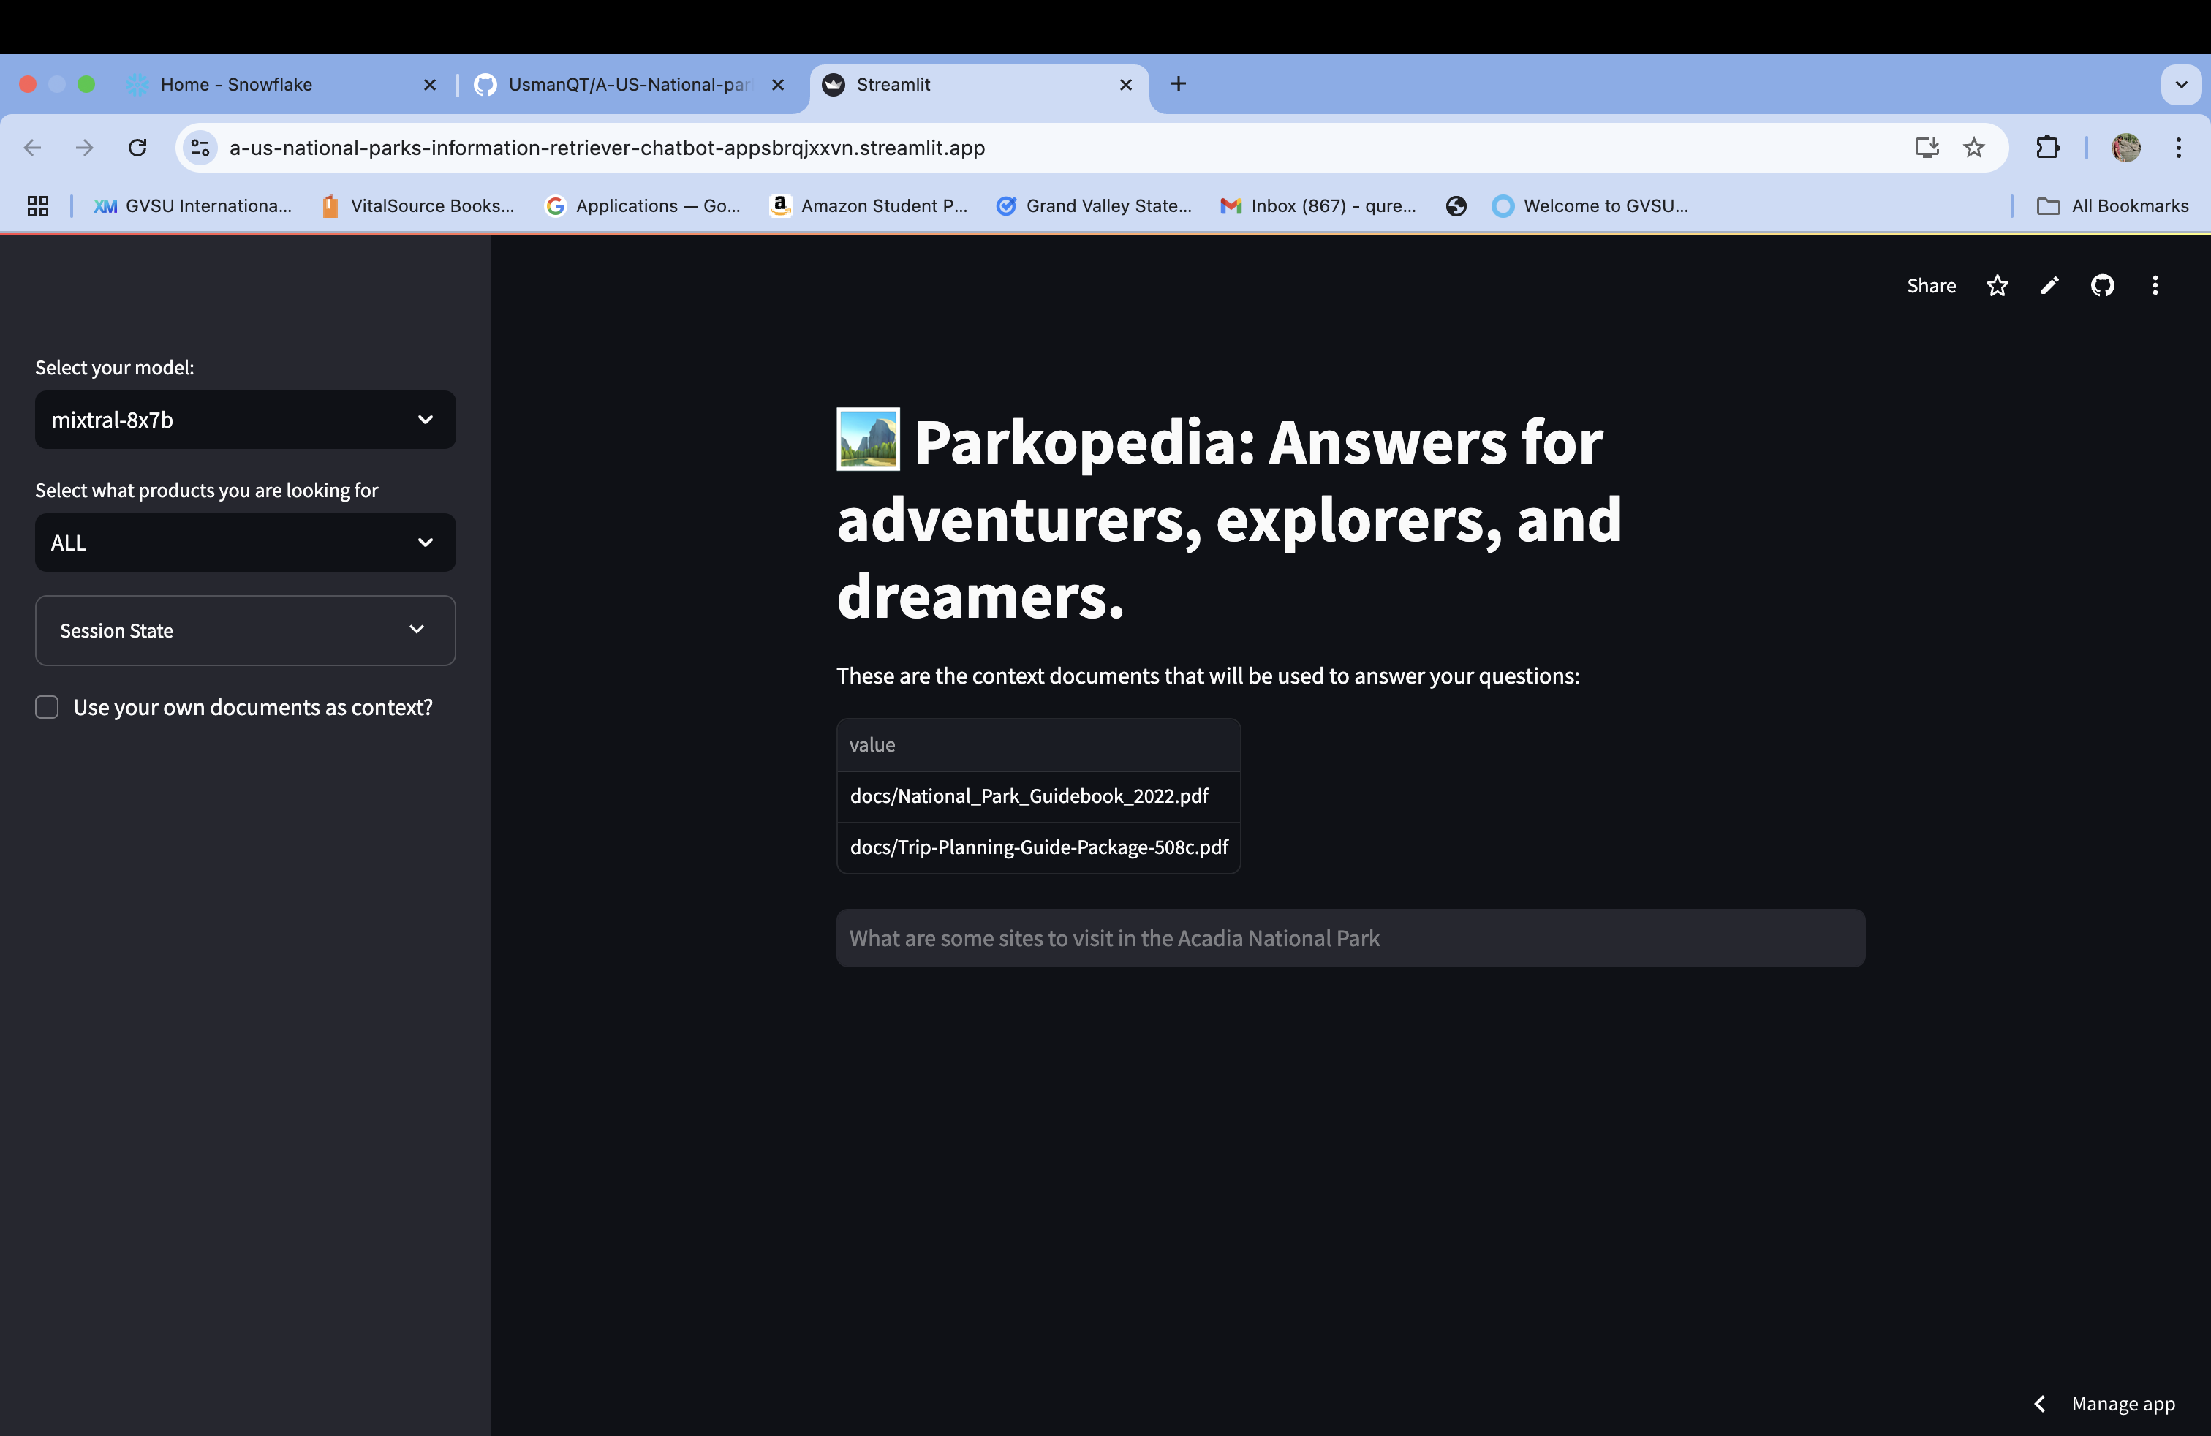Click the edit pencil icon
The width and height of the screenshot is (2211, 1436).
[2049, 286]
